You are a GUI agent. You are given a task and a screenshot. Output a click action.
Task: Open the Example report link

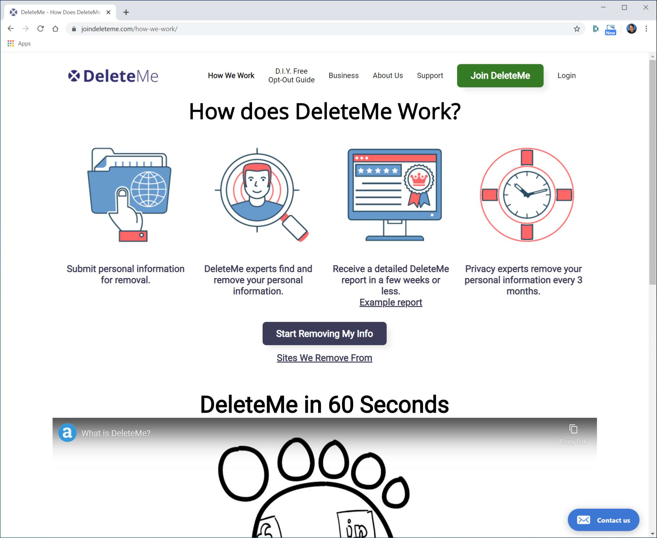pos(390,302)
